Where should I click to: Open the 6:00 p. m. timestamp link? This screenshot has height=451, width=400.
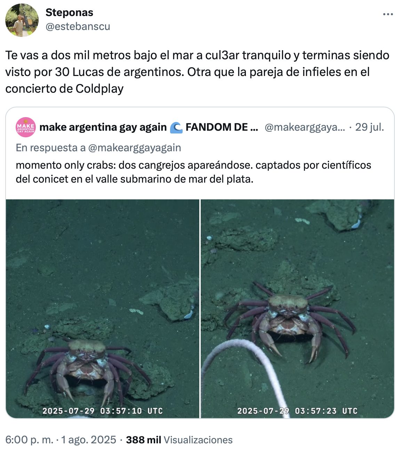(29, 440)
